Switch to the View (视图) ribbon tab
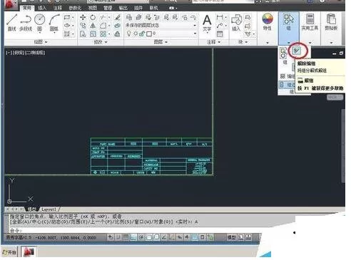351x260 pixels. click(93, 8)
